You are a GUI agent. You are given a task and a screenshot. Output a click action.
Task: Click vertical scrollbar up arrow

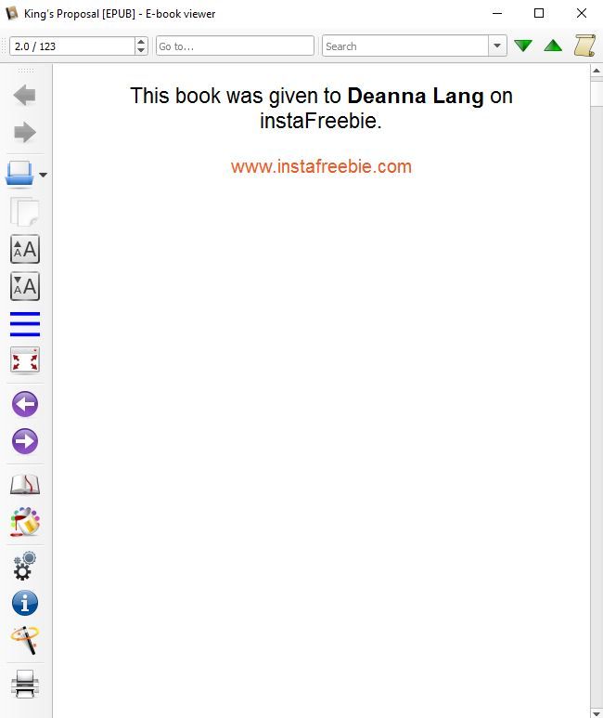point(597,71)
